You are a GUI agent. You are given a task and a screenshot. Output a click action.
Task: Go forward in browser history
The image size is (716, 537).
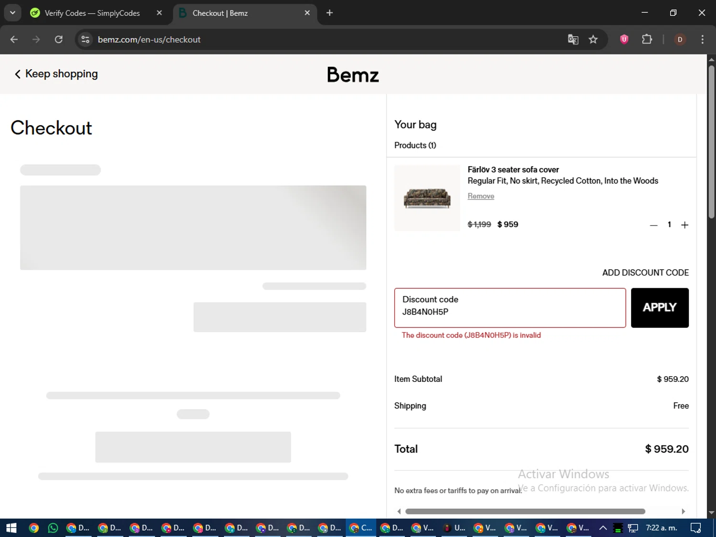click(36, 40)
